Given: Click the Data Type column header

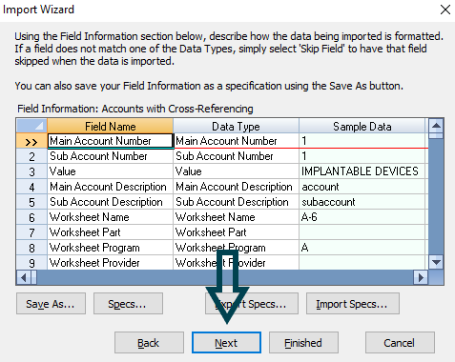Looking at the screenshot, I should click(x=236, y=126).
